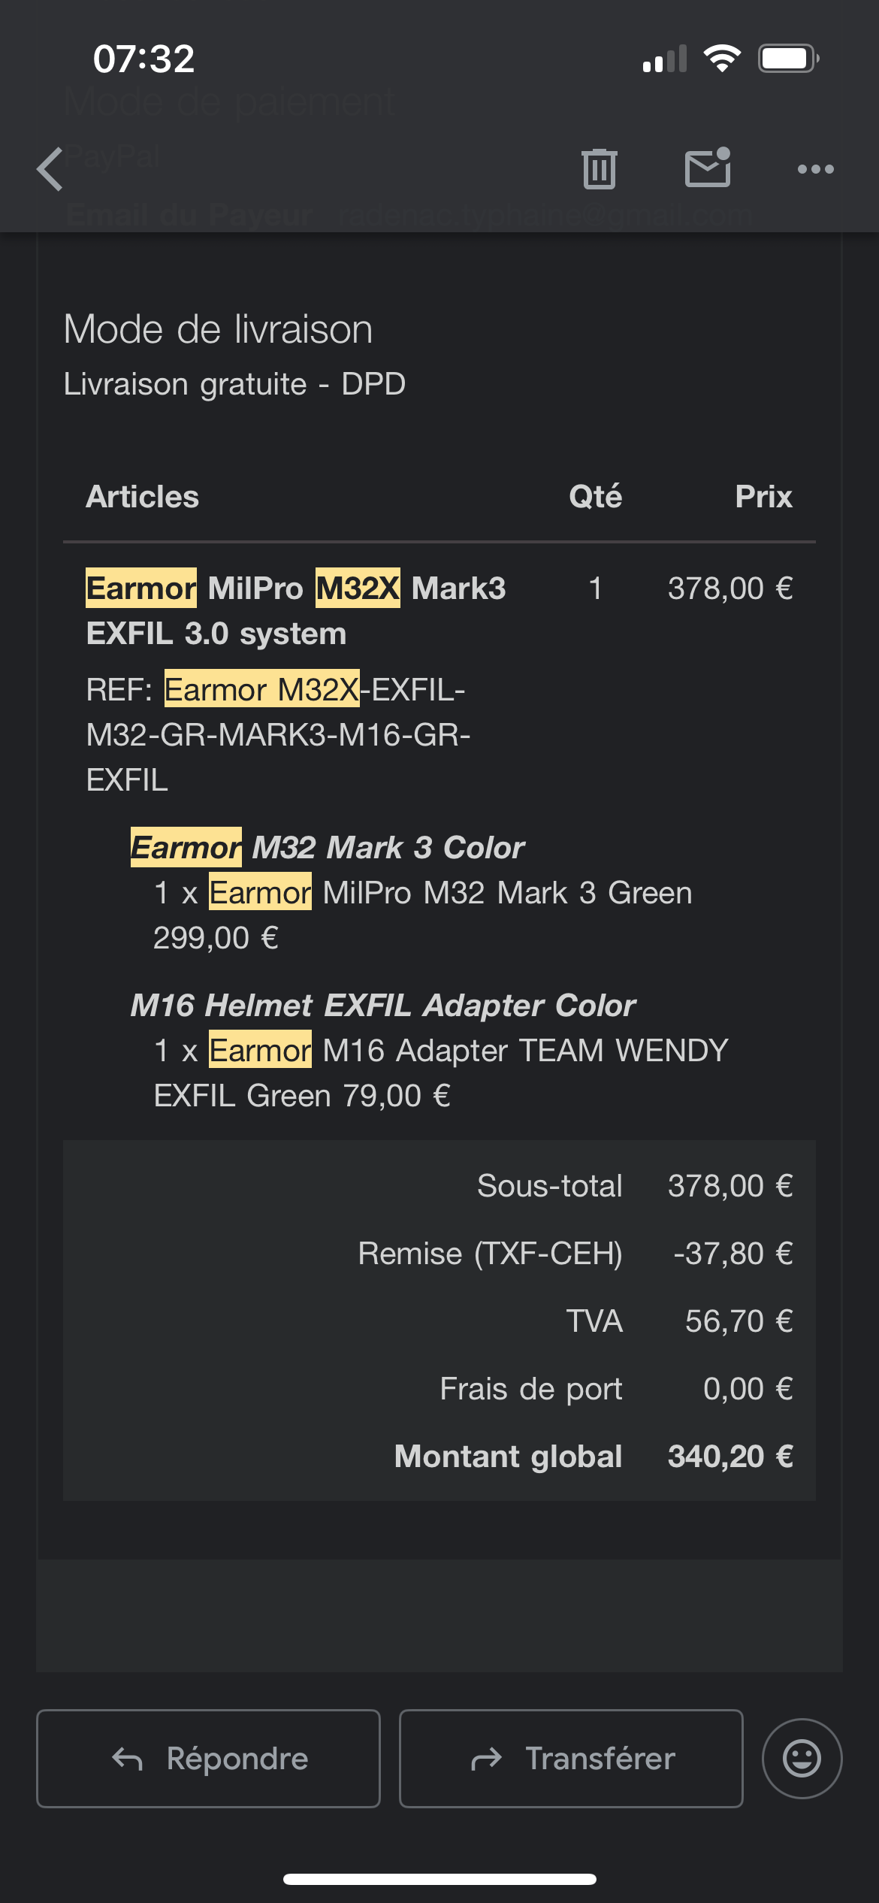Open the emoji reaction button
Image resolution: width=879 pixels, height=1903 pixels.
(802, 1758)
